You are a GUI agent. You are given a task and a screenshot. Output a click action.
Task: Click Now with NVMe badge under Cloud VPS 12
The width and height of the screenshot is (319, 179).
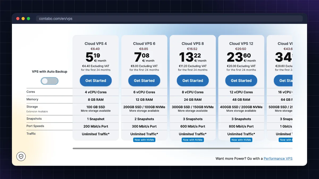tap(241, 140)
